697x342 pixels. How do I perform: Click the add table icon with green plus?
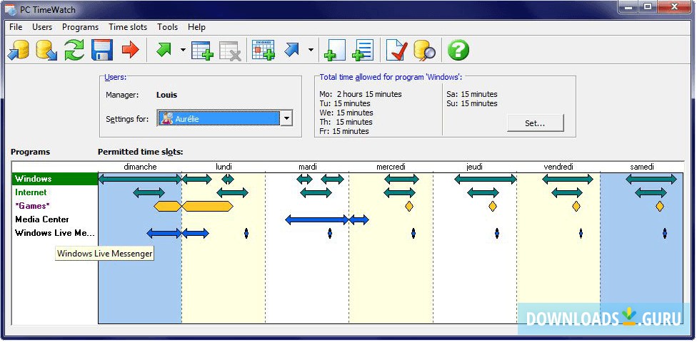tap(202, 50)
